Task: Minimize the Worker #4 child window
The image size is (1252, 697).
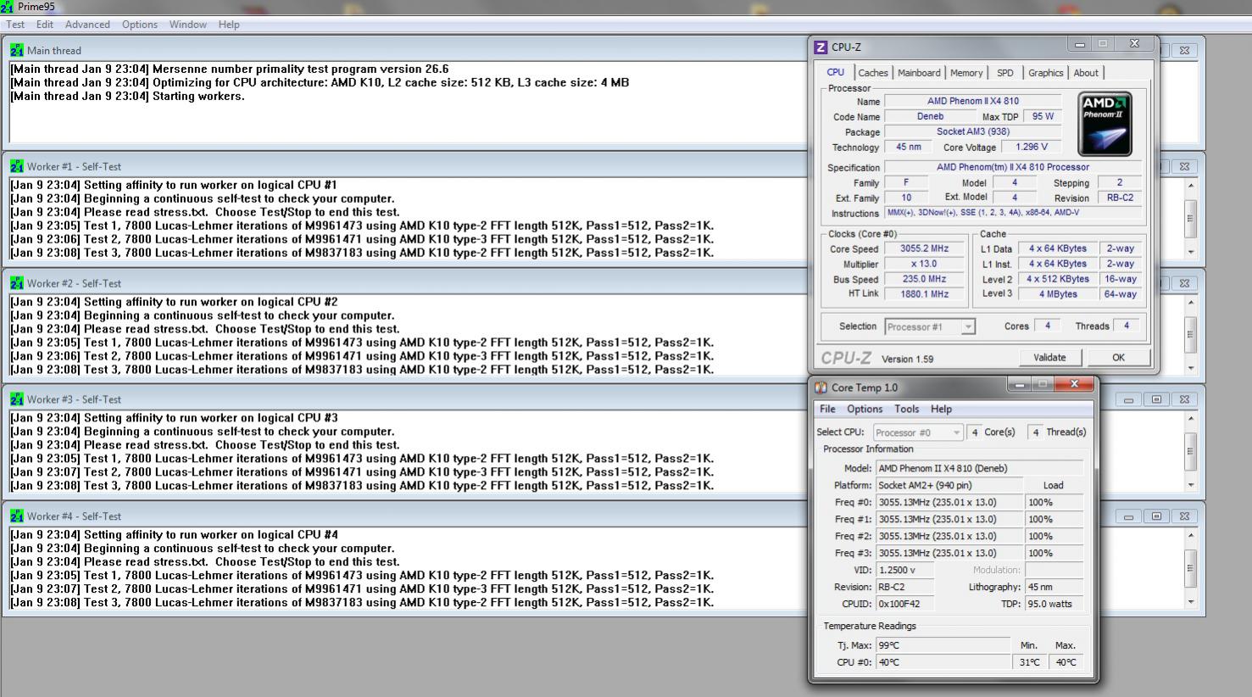Action: pos(1128,516)
